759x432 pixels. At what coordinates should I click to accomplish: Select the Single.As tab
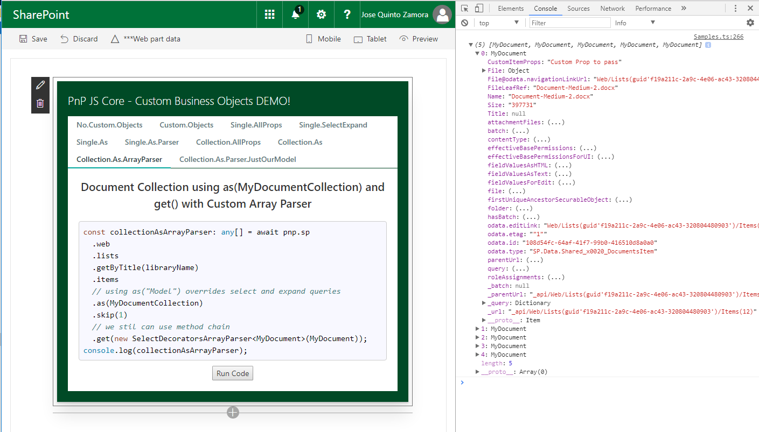pyautogui.click(x=92, y=142)
